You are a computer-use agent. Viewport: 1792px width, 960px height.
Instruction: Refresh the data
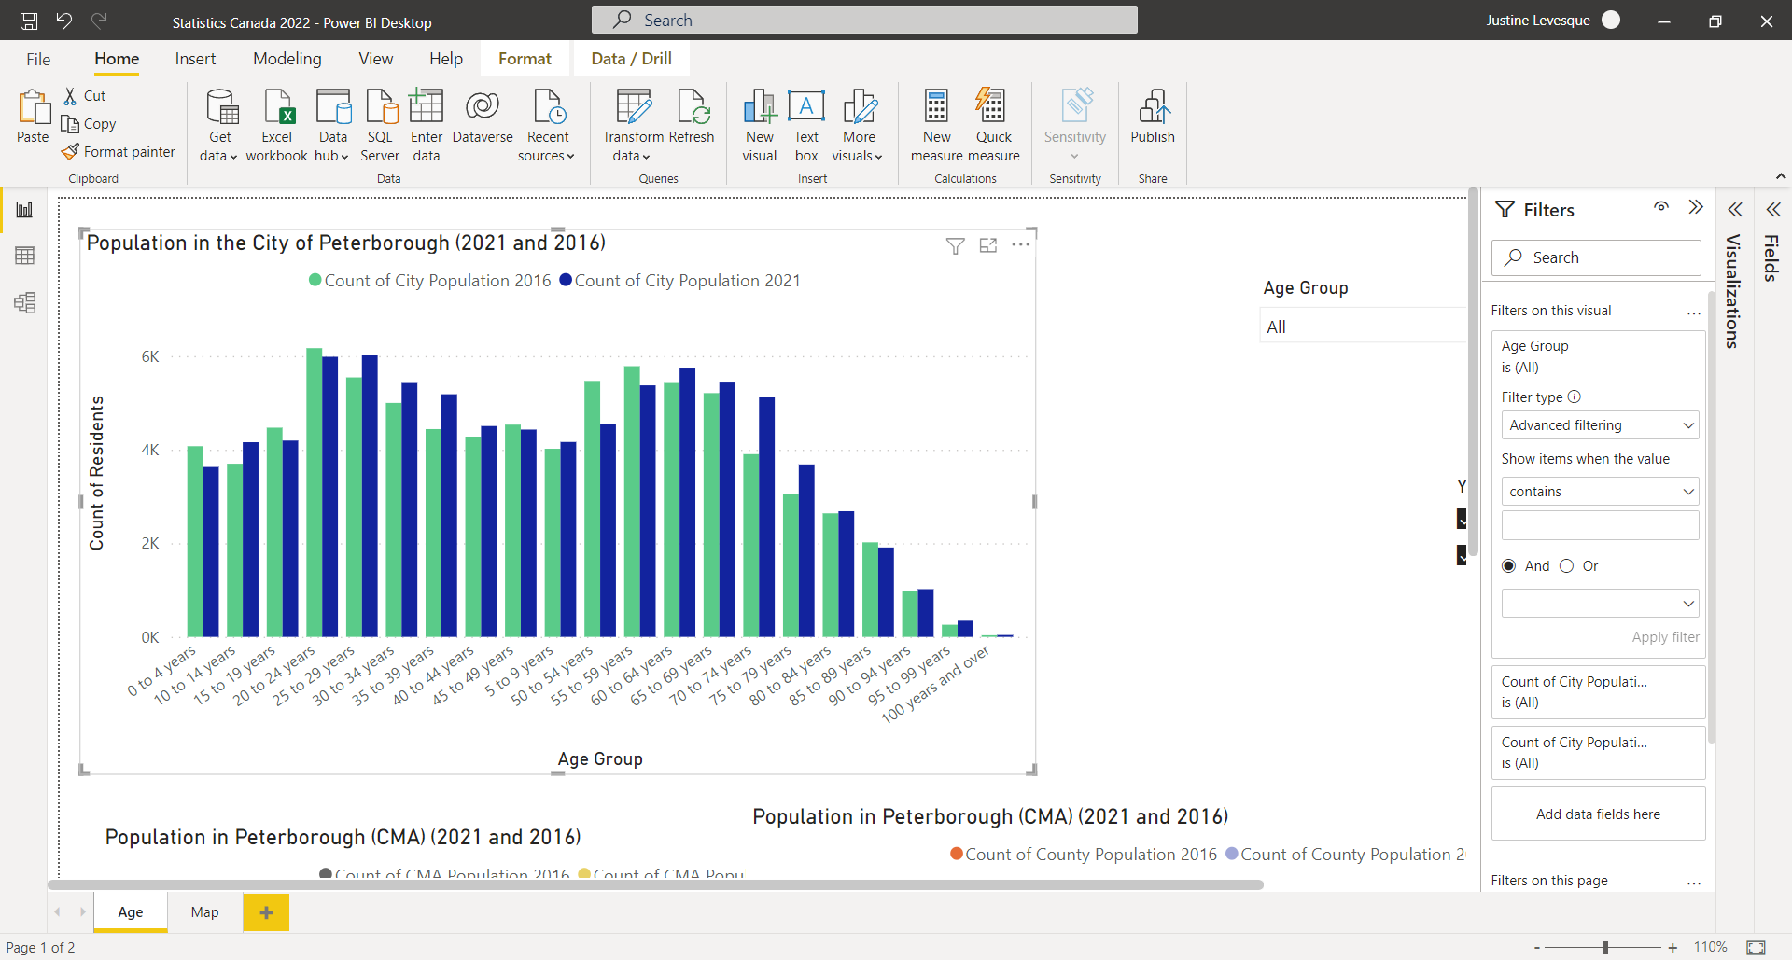tap(692, 117)
